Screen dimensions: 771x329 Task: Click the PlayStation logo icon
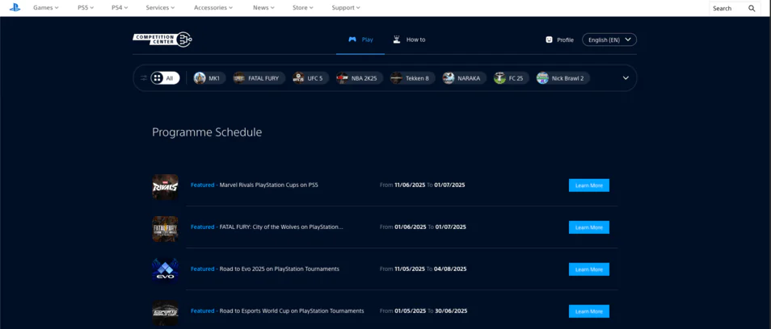pos(15,8)
